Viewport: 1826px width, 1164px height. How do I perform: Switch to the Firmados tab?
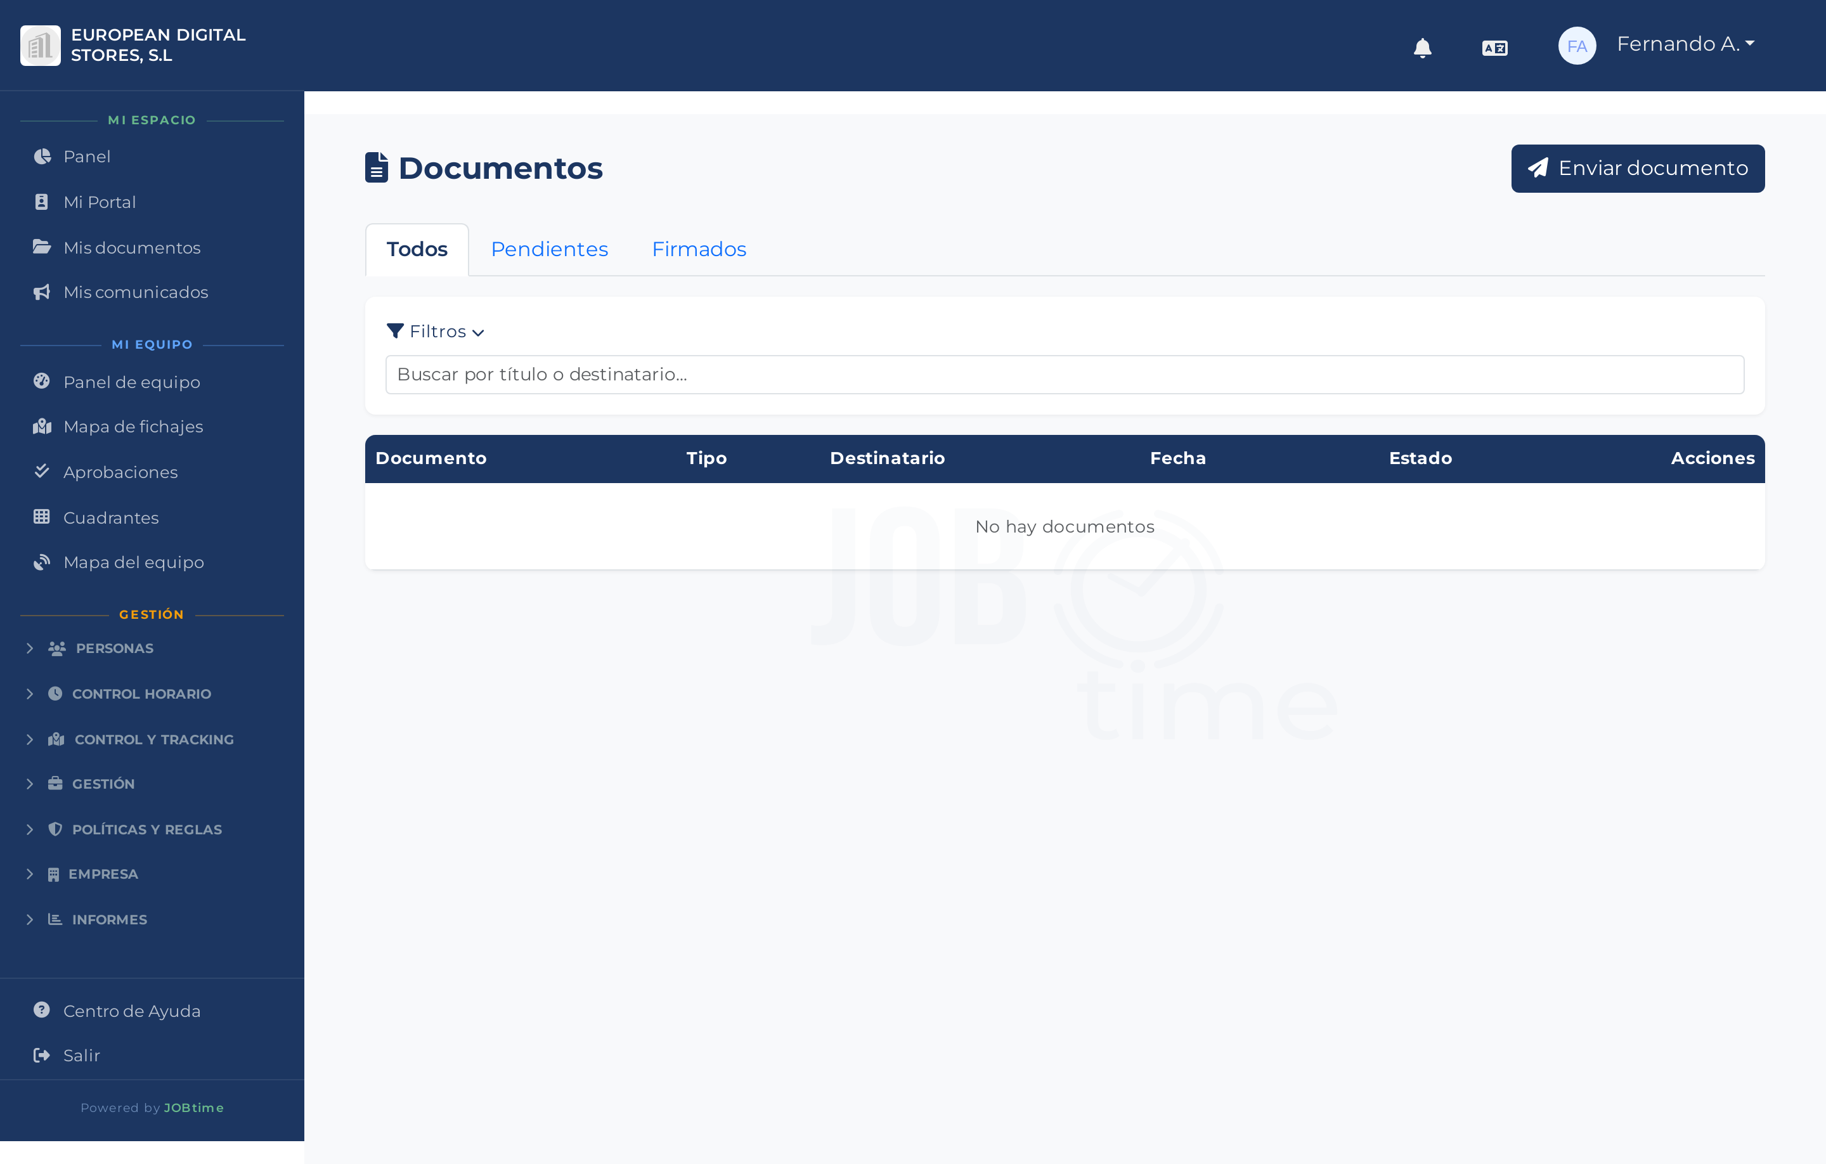(699, 249)
